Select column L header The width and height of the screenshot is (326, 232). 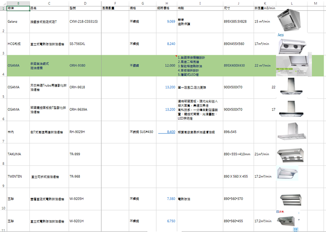(x=292, y=4)
